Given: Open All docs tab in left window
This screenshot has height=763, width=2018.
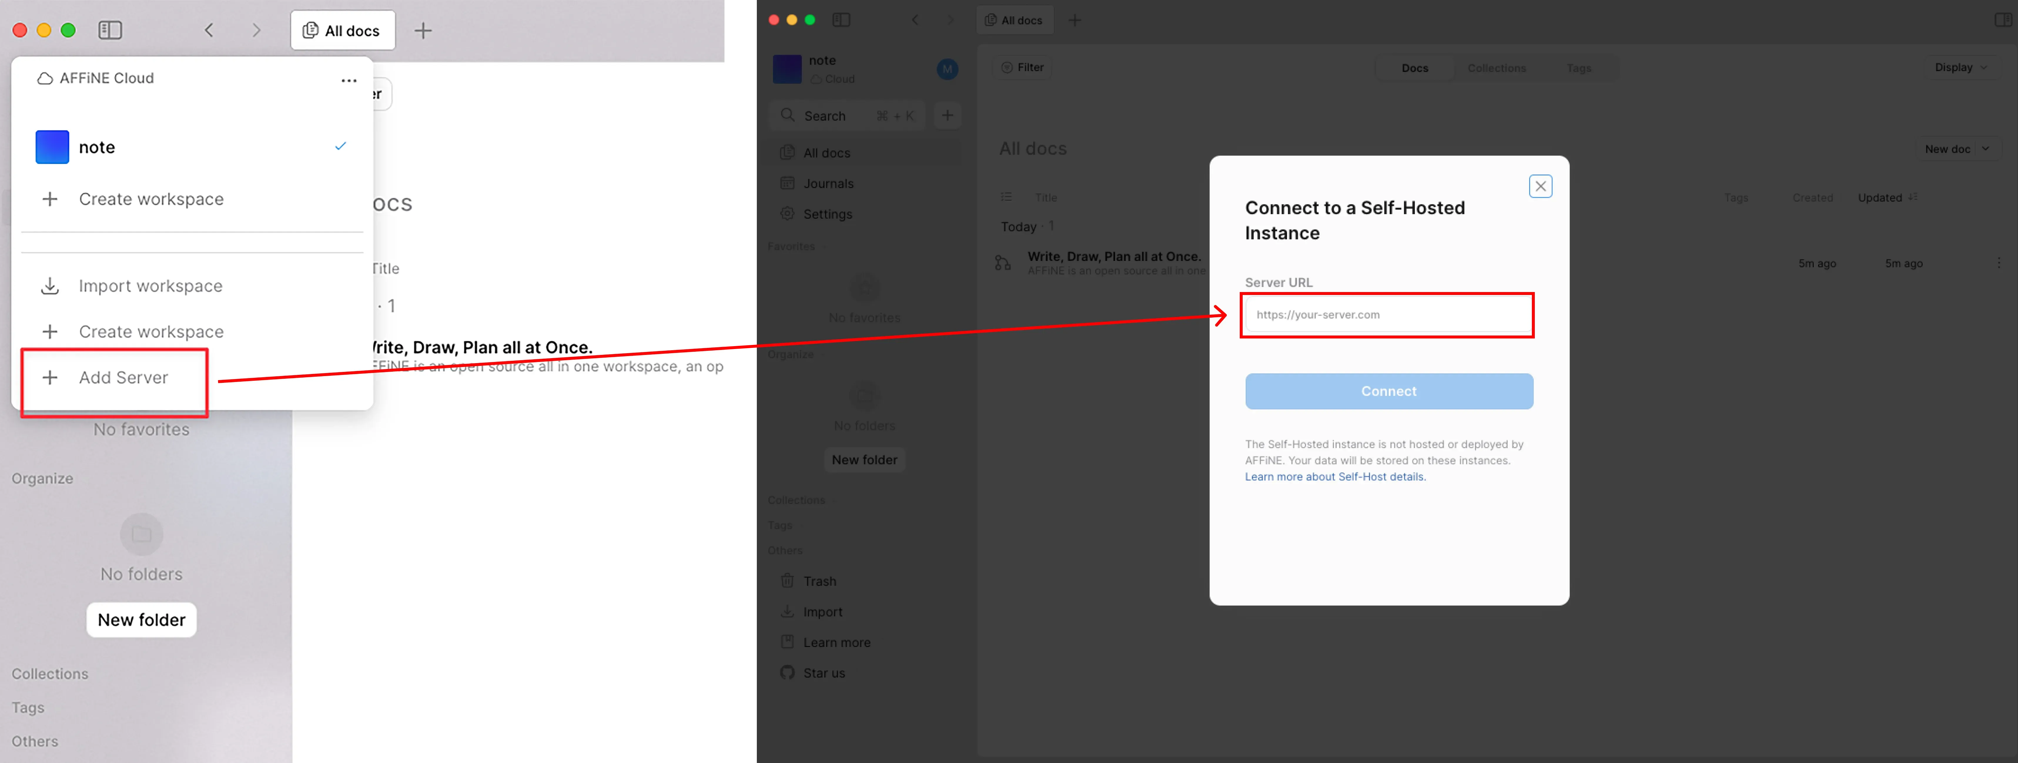Looking at the screenshot, I should click(x=342, y=31).
